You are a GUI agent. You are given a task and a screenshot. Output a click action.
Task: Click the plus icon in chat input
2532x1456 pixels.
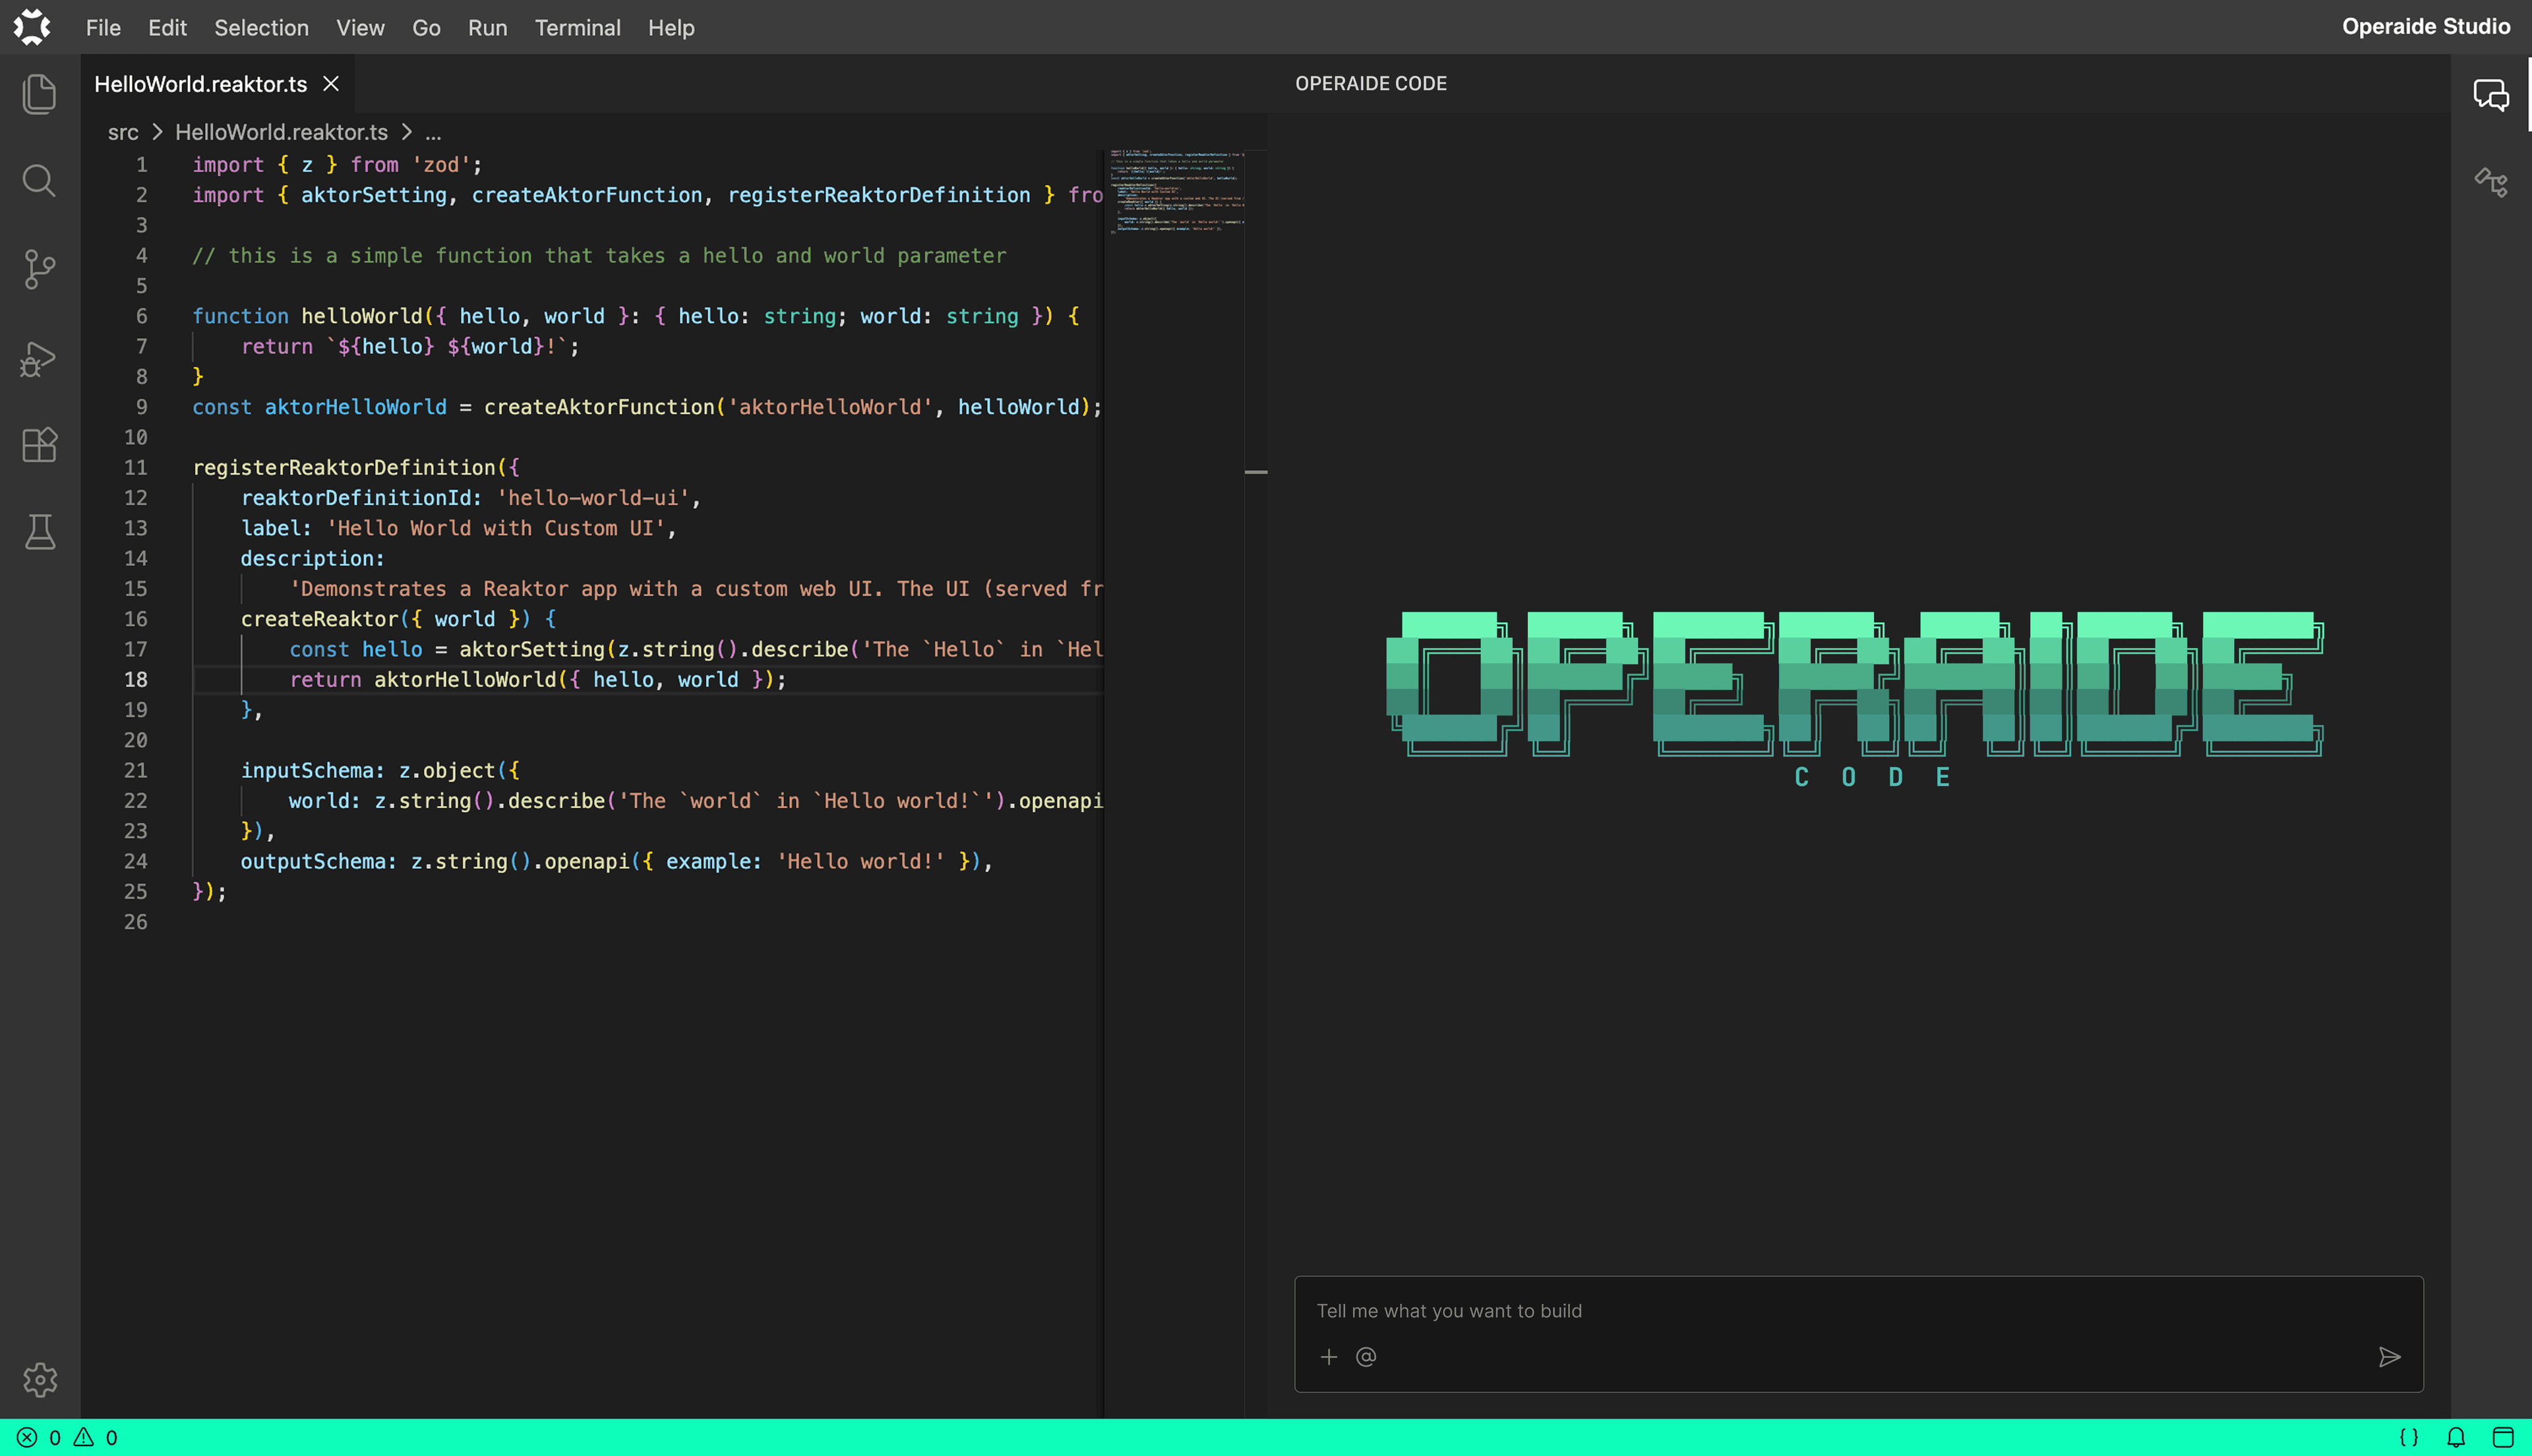pos(1329,1357)
